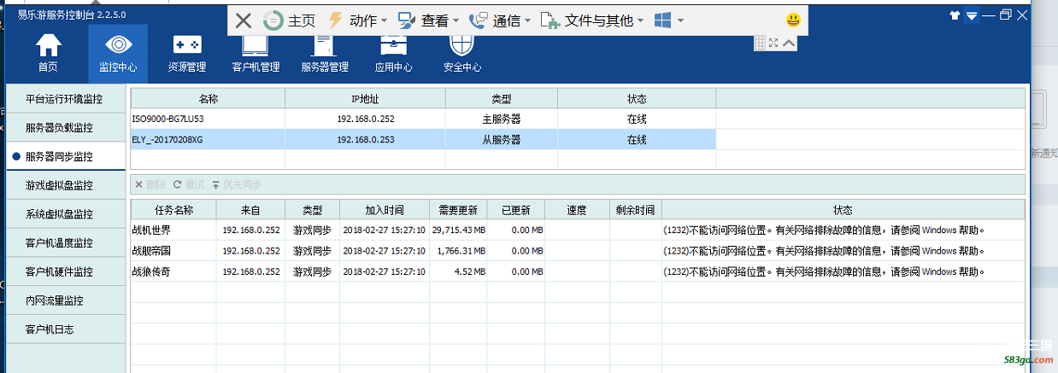Click the 1,766.31 MB value
Viewport: 1058px width, 373px height.
pos(461,251)
